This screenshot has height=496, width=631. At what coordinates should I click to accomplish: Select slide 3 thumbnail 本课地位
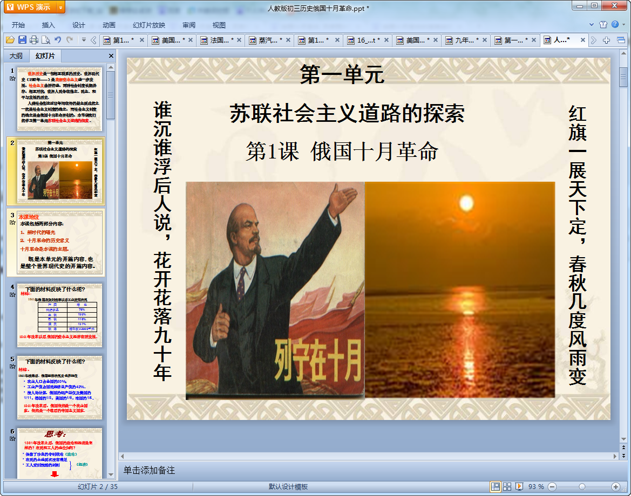59,243
